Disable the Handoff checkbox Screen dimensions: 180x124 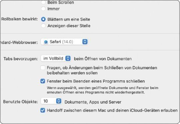point(43,110)
